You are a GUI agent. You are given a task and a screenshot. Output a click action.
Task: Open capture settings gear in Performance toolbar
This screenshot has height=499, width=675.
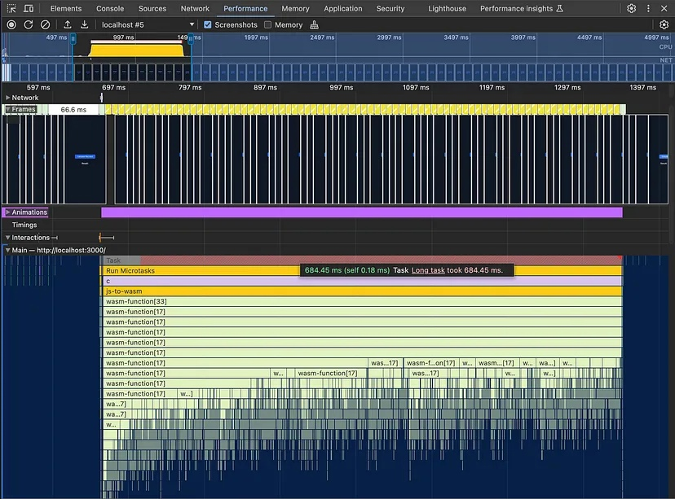[x=664, y=24]
